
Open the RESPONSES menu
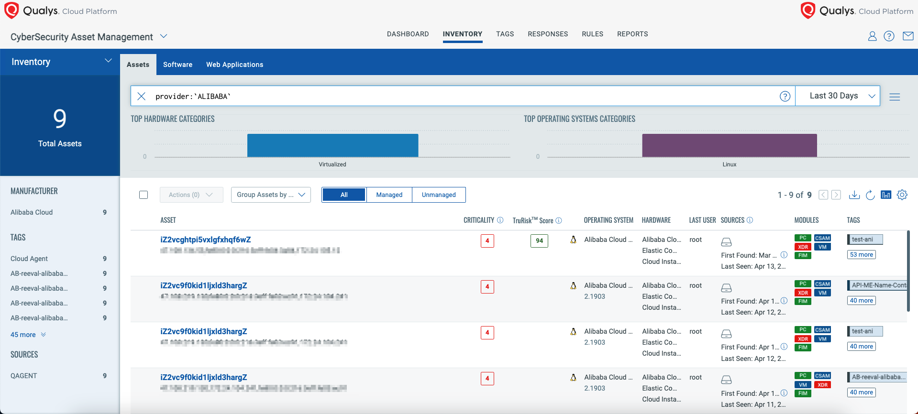tap(548, 34)
